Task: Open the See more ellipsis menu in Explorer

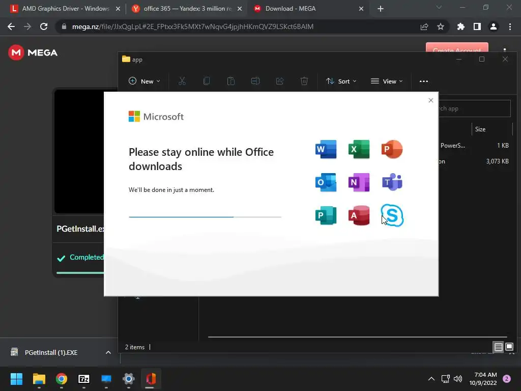Action: (424, 81)
